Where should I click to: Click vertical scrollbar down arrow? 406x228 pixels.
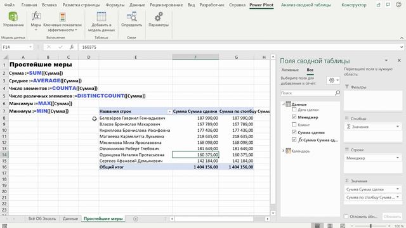coord(273,213)
